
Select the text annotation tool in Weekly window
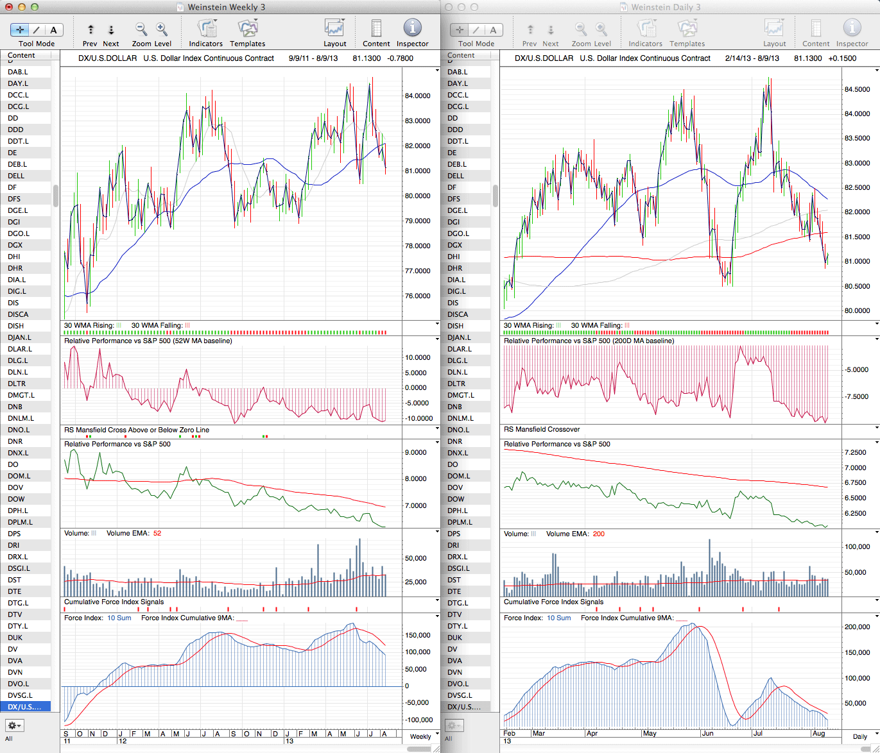tap(53, 30)
